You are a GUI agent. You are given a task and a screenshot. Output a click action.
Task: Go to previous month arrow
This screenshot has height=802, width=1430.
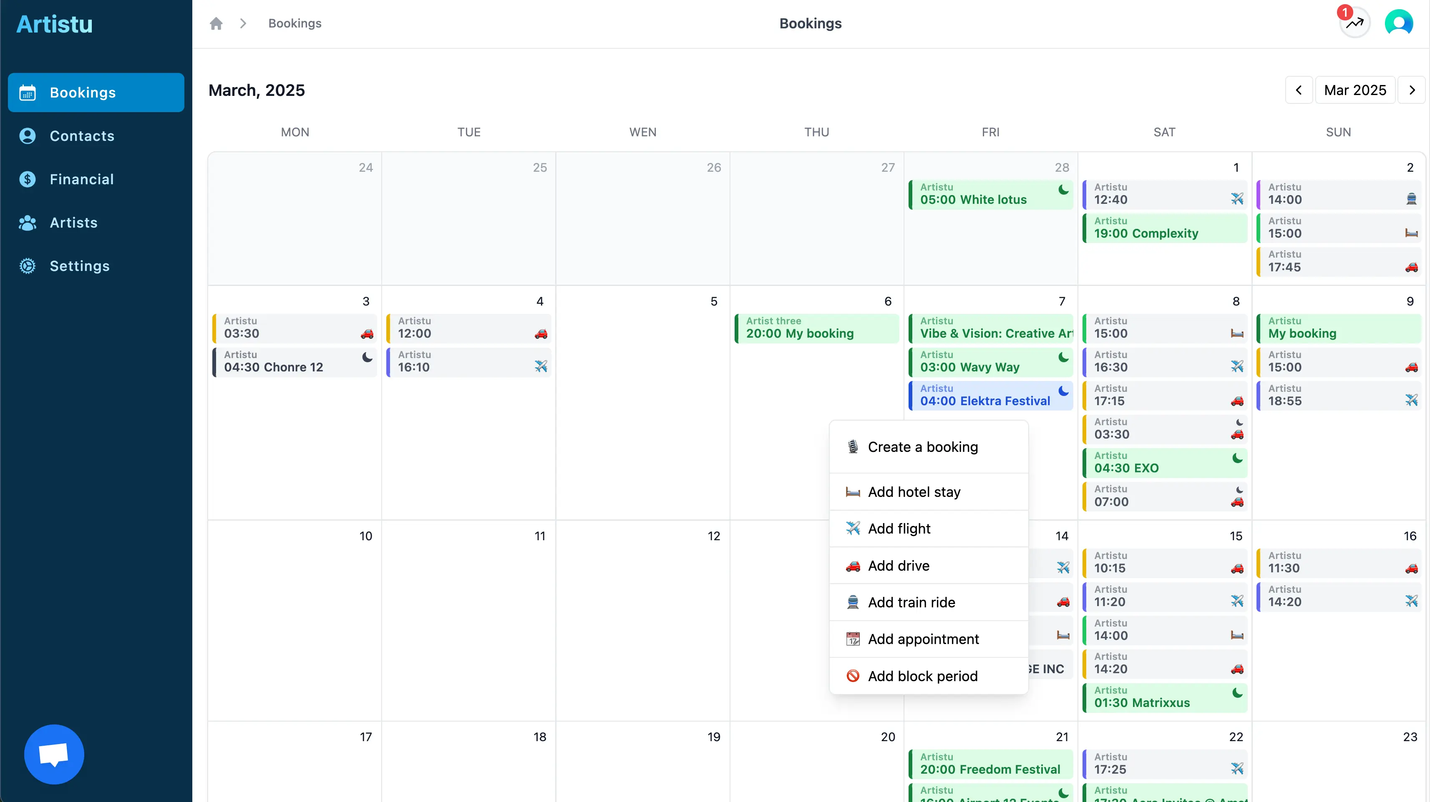point(1299,90)
